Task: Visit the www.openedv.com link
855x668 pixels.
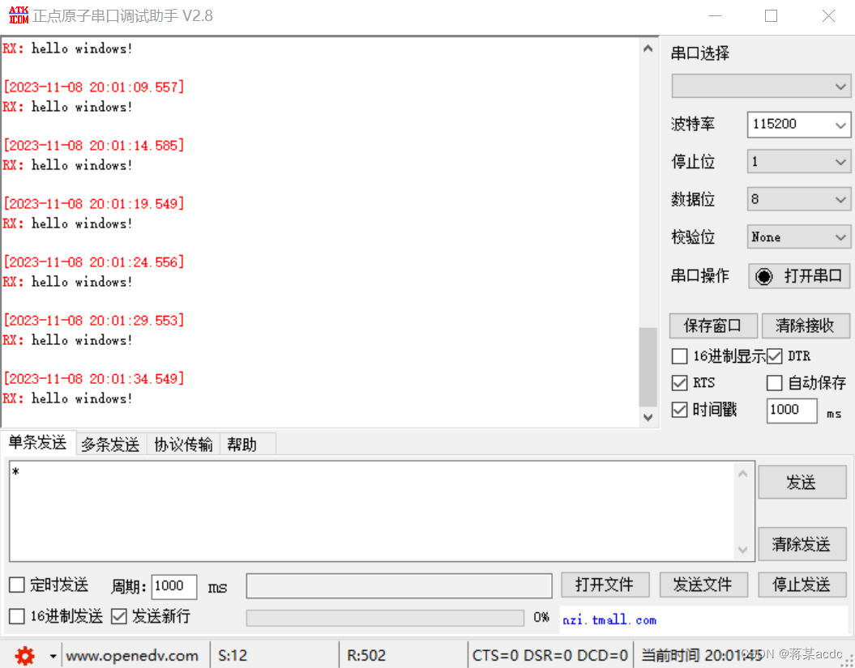Action: click(x=134, y=656)
